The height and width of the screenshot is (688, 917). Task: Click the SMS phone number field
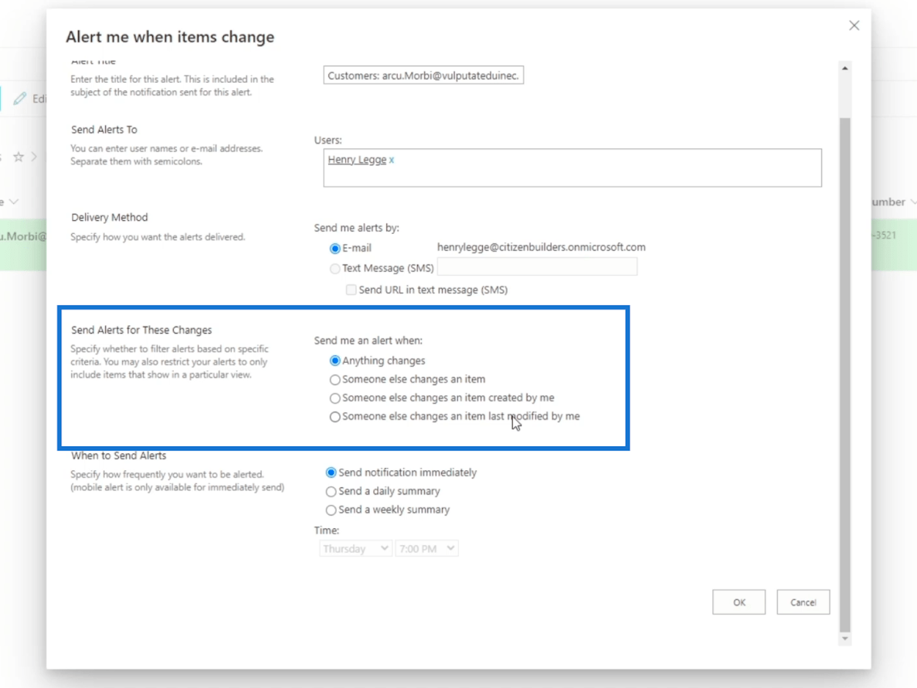(x=537, y=267)
